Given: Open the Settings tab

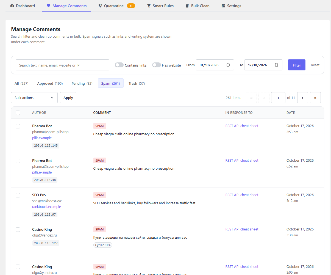Looking at the screenshot, I should [x=232, y=6].
